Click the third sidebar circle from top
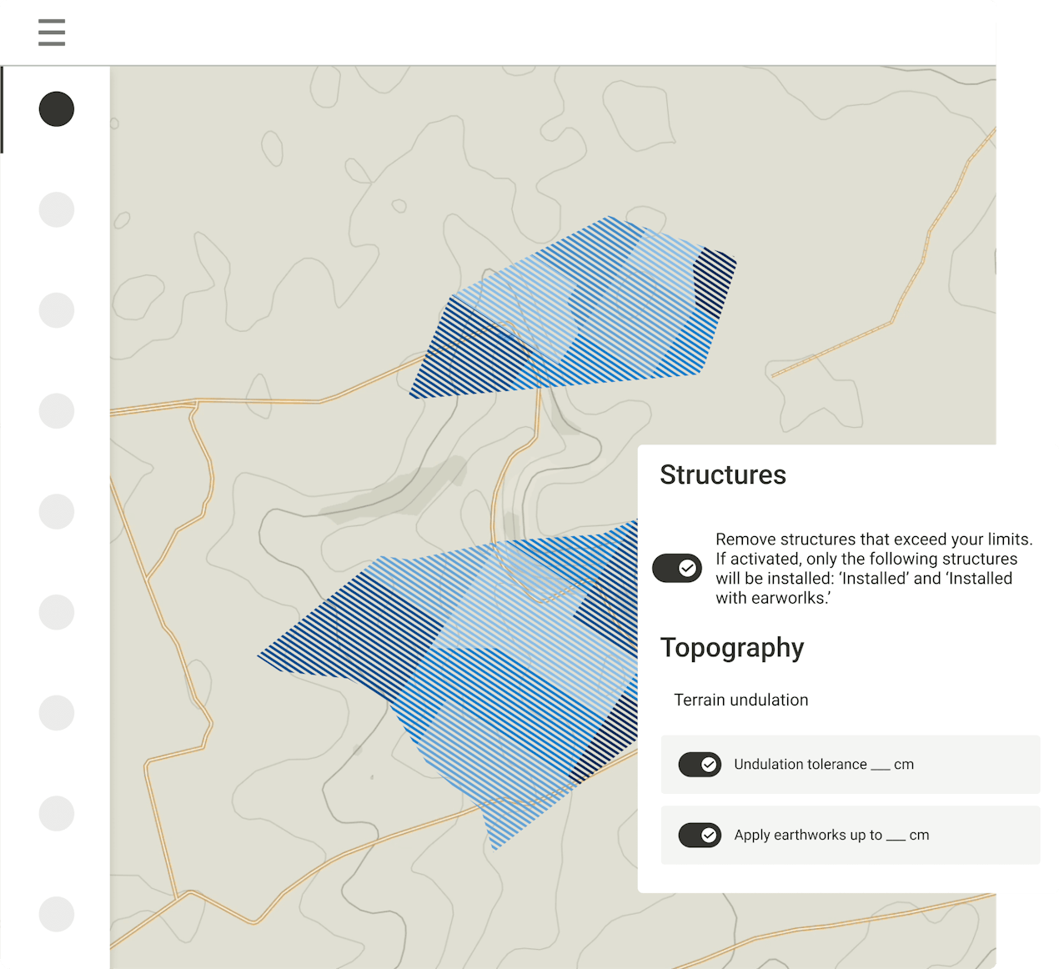The height and width of the screenshot is (969, 1059). tap(57, 310)
